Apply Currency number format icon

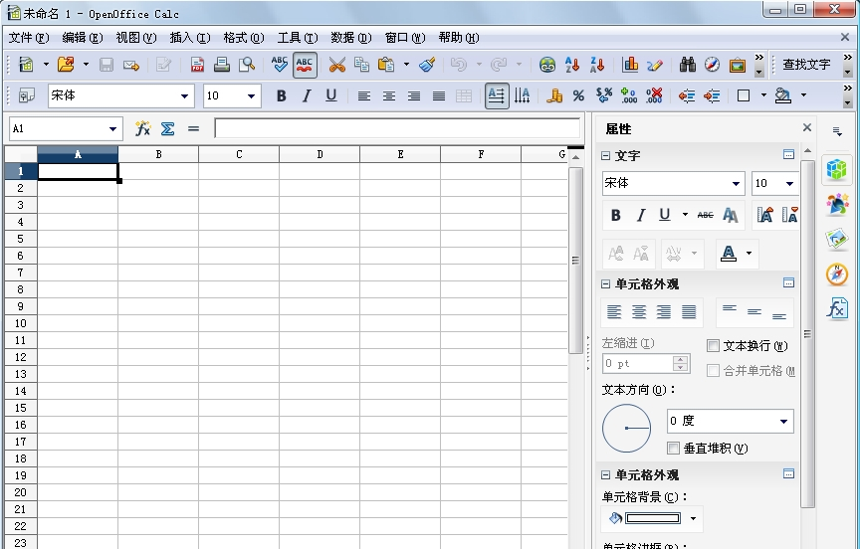coord(554,95)
